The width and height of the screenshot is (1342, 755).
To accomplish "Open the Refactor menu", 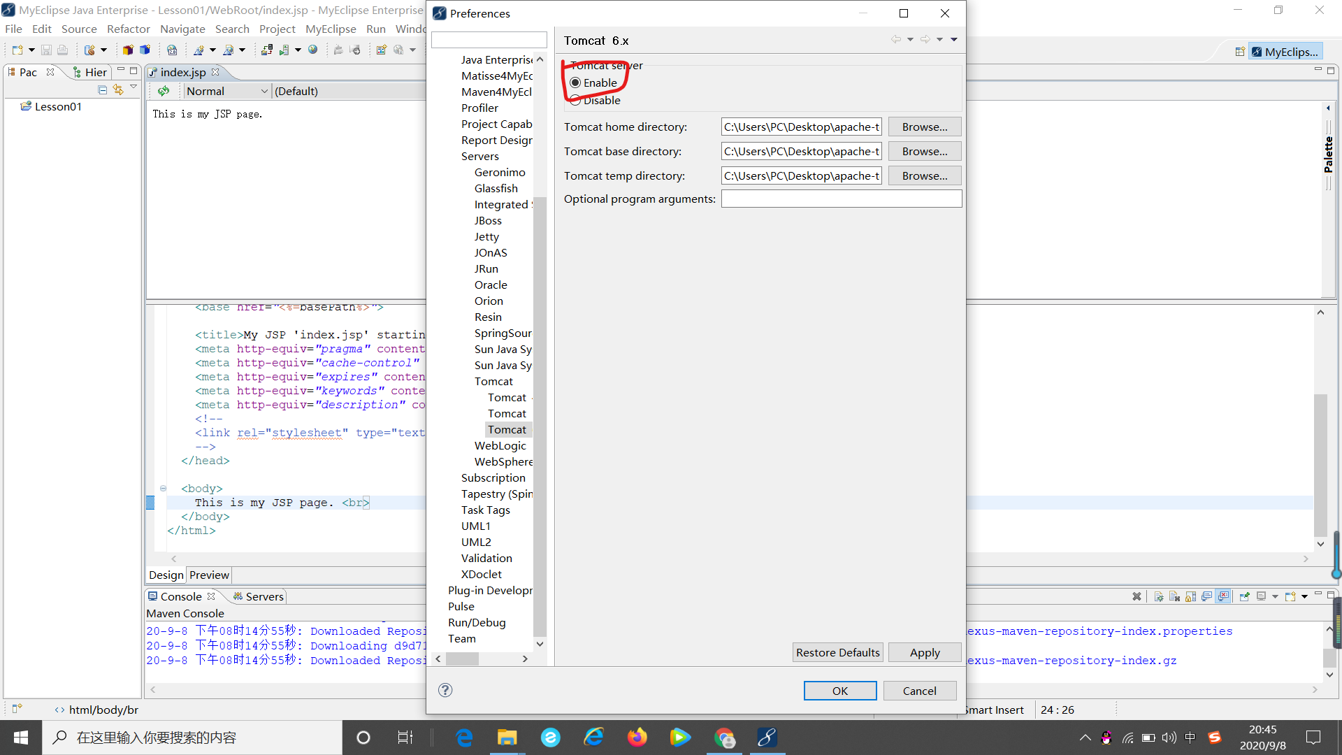I will pyautogui.click(x=129, y=29).
